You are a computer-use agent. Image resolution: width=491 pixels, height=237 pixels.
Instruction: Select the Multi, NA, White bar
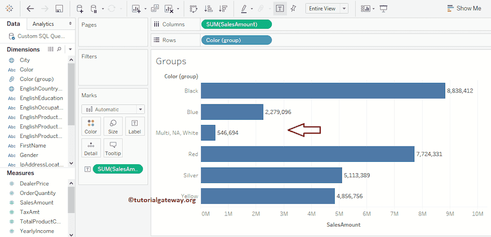click(x=208, y=133)
